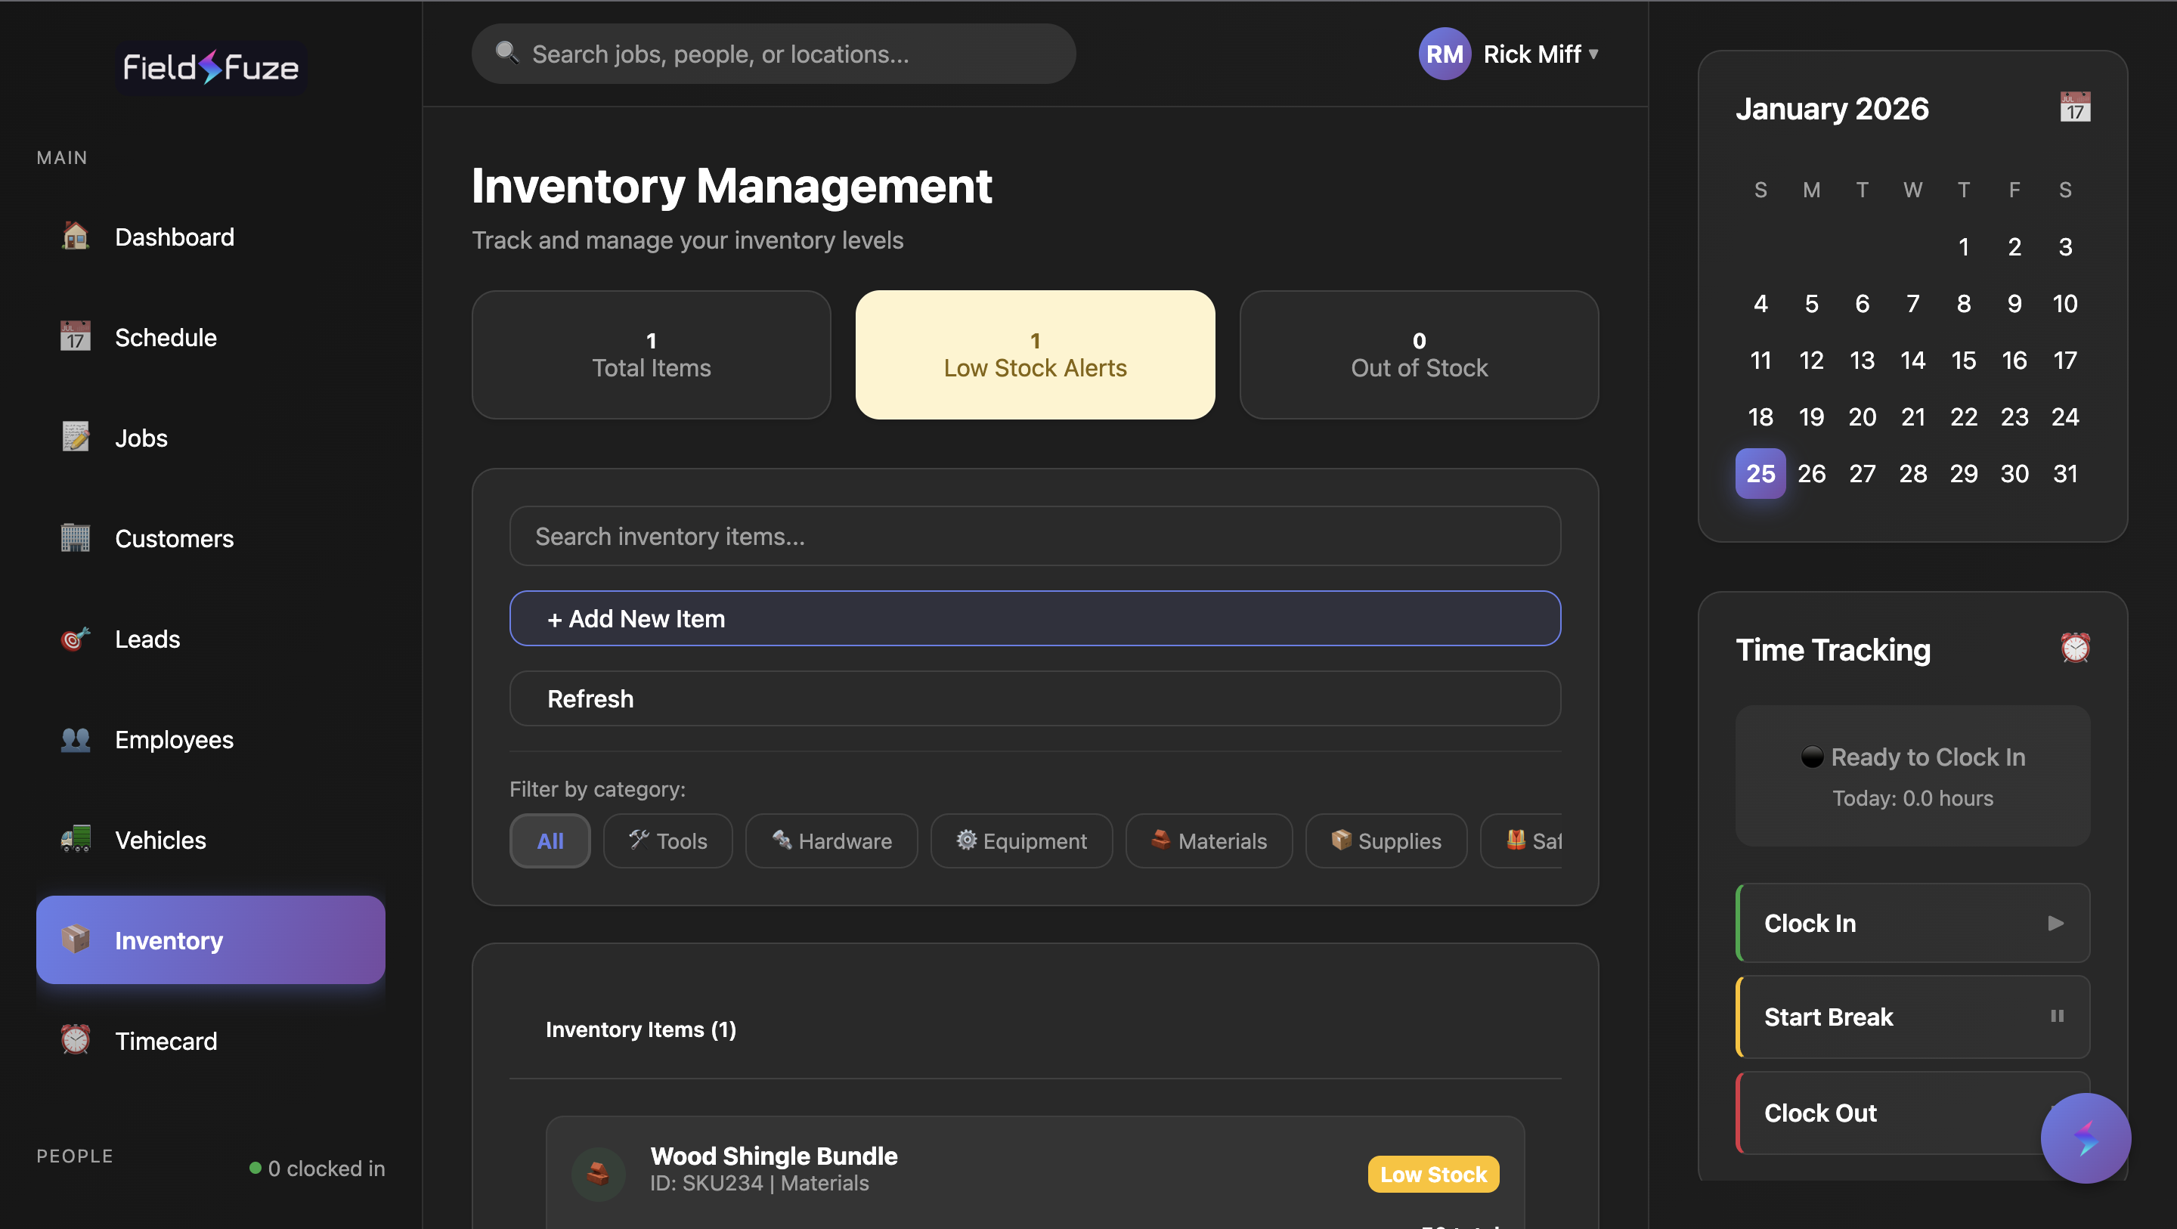The image size is (2177, 1229).
Task: Click the calendar icon beside January 2026
Action: point(2076,107)
